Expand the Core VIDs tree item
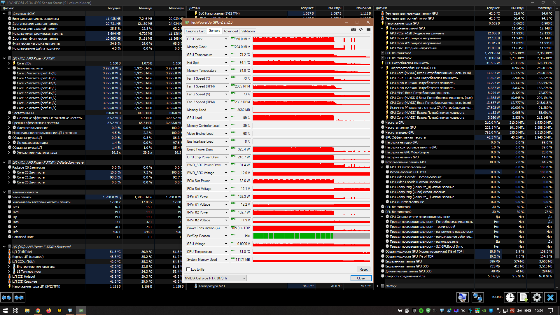The width and height of the screenshot is (560, 315). pos(9,63)
